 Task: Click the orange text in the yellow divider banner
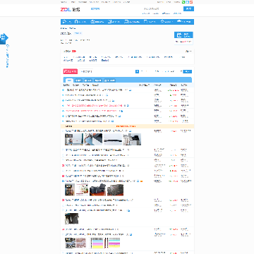[126, 126]
